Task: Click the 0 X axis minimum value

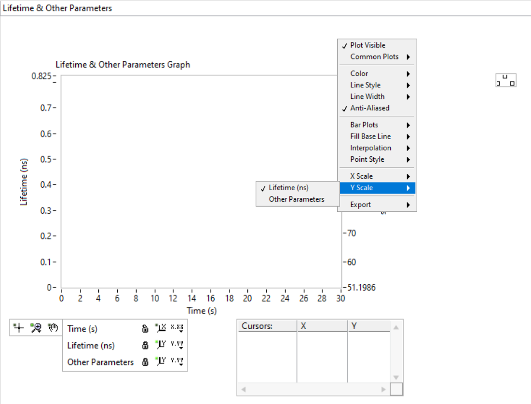Action: [61, 298]
